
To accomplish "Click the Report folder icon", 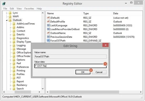I will [x=14, y=82].
